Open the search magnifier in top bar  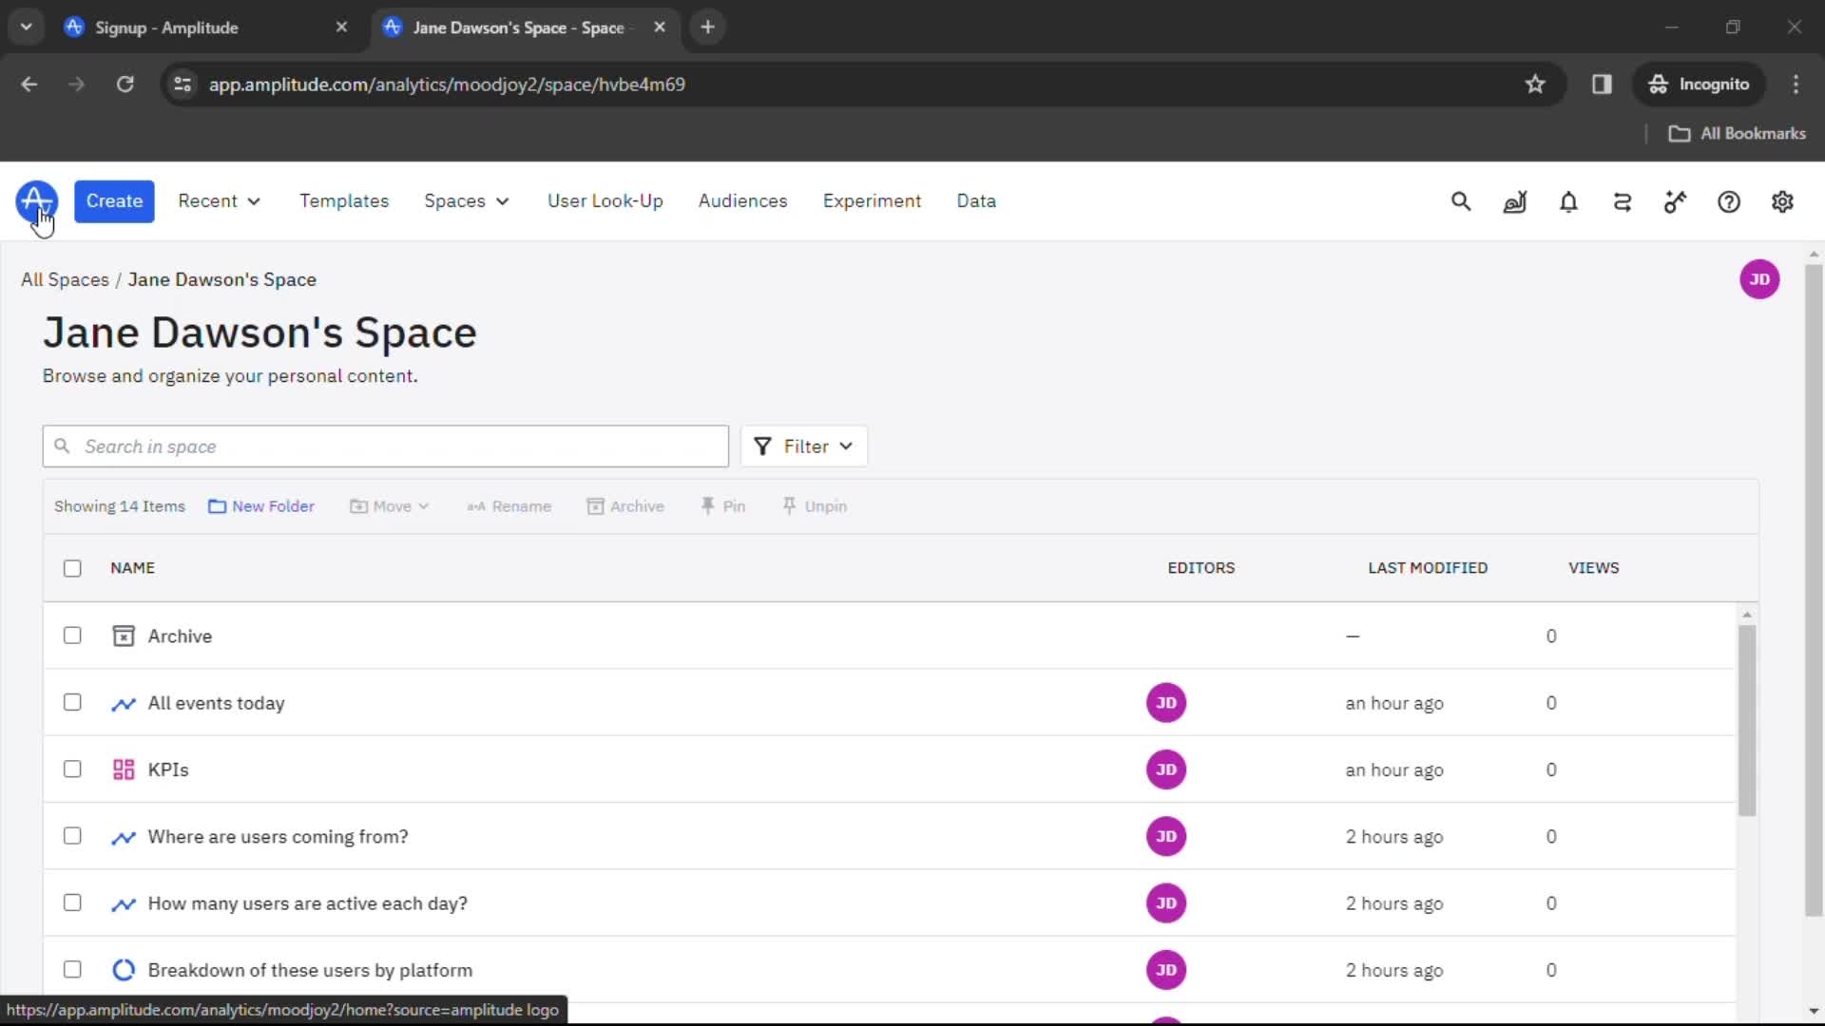click(1461, 201)
